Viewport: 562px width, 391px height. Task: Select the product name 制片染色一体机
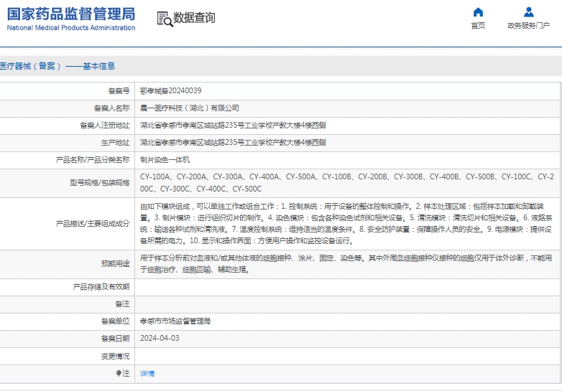(x=165, y=159)
